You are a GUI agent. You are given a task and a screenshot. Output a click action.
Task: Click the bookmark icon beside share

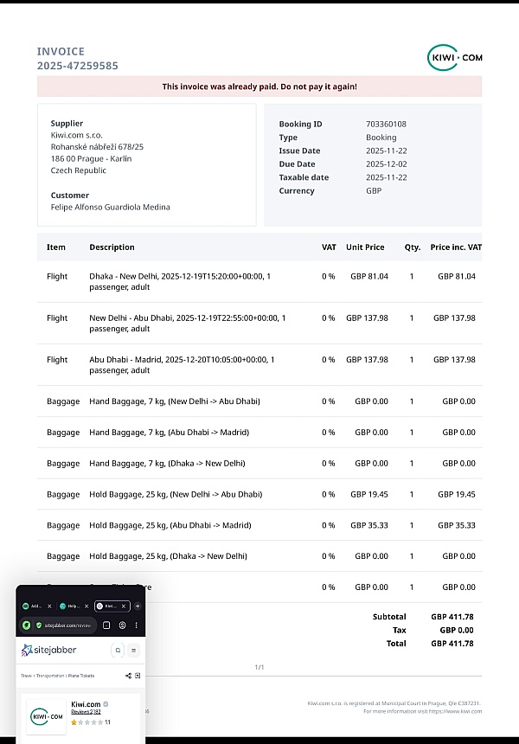(137, 676)
